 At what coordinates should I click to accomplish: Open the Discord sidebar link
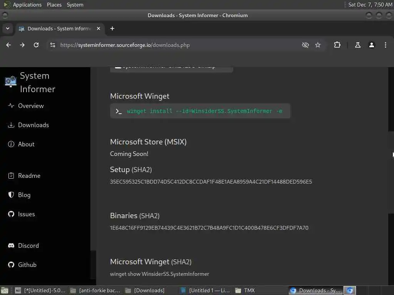coord(28,245)
